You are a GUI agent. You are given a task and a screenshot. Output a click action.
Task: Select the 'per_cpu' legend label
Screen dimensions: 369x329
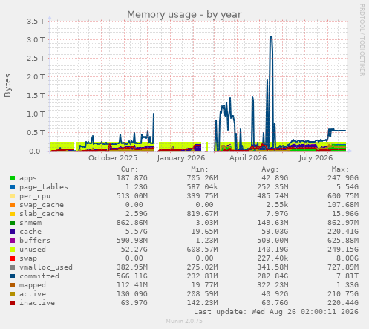pyautogui.click(x=35, y=196)
